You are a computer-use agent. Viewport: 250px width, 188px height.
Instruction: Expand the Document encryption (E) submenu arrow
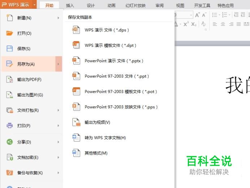coord(59,157)
